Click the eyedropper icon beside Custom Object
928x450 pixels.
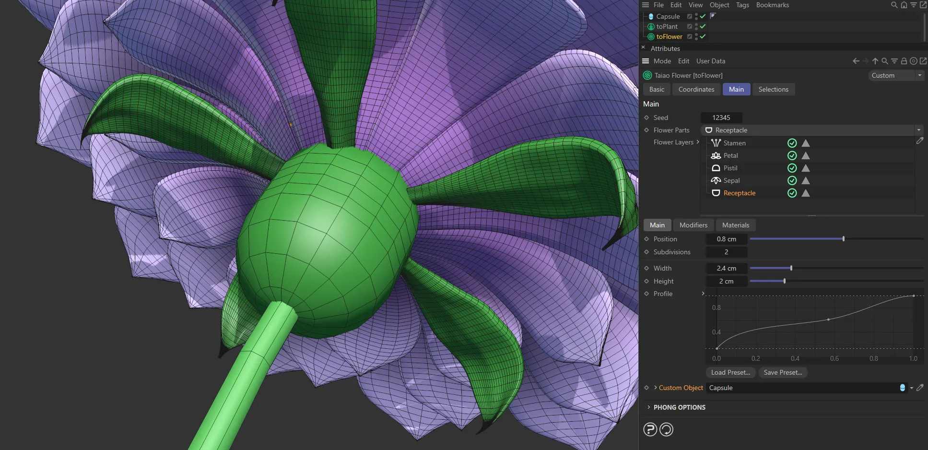(x=920, y=388)
